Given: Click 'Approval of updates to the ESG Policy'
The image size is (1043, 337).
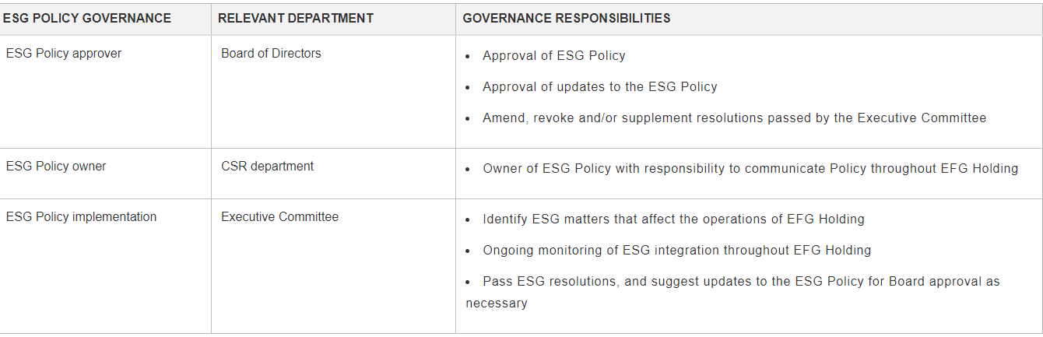Looking at the screenshot, I should point(599,87).
